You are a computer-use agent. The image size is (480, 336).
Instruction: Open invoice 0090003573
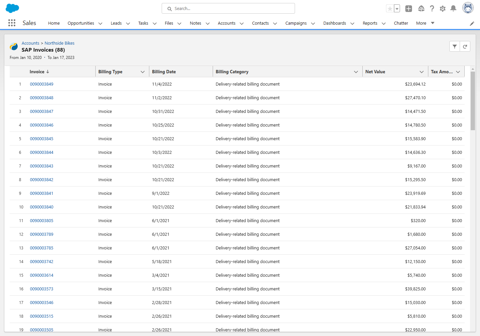[42, 289]
